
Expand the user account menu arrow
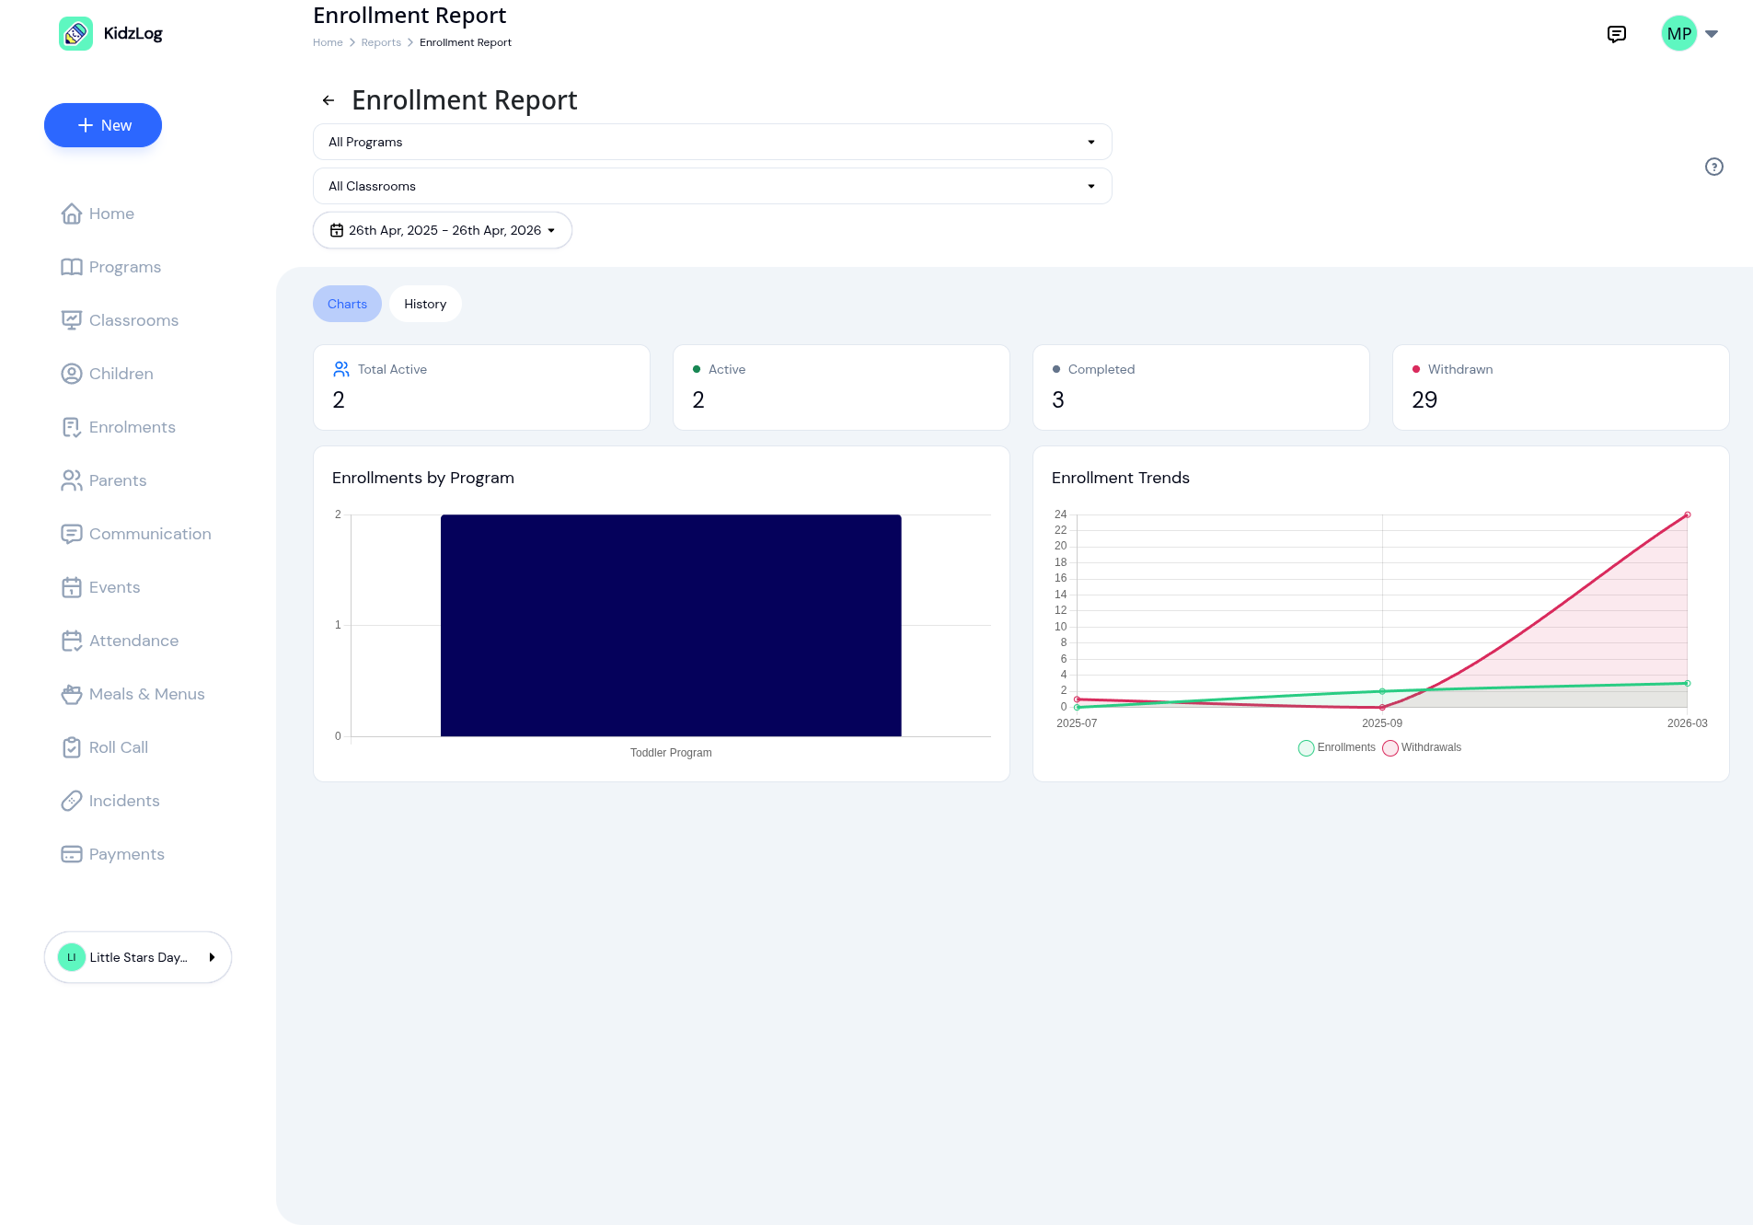[x=1712, y=34]
